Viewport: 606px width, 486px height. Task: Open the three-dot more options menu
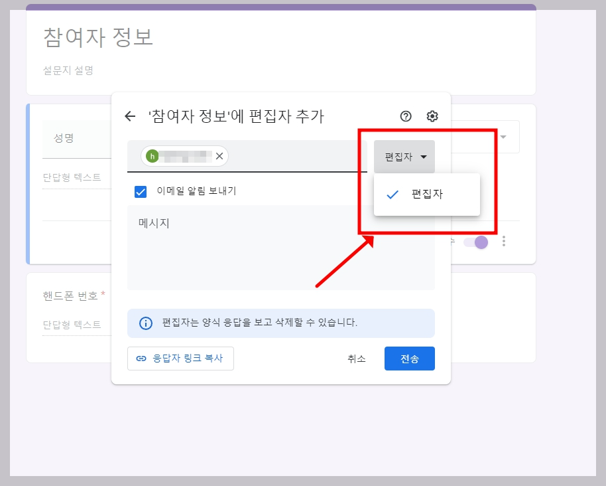(504, 242)
